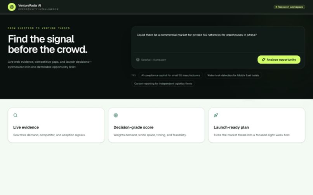
Task: Try the AI compliance copilot for small EU manufacturers suggestion
Action: 170,75
